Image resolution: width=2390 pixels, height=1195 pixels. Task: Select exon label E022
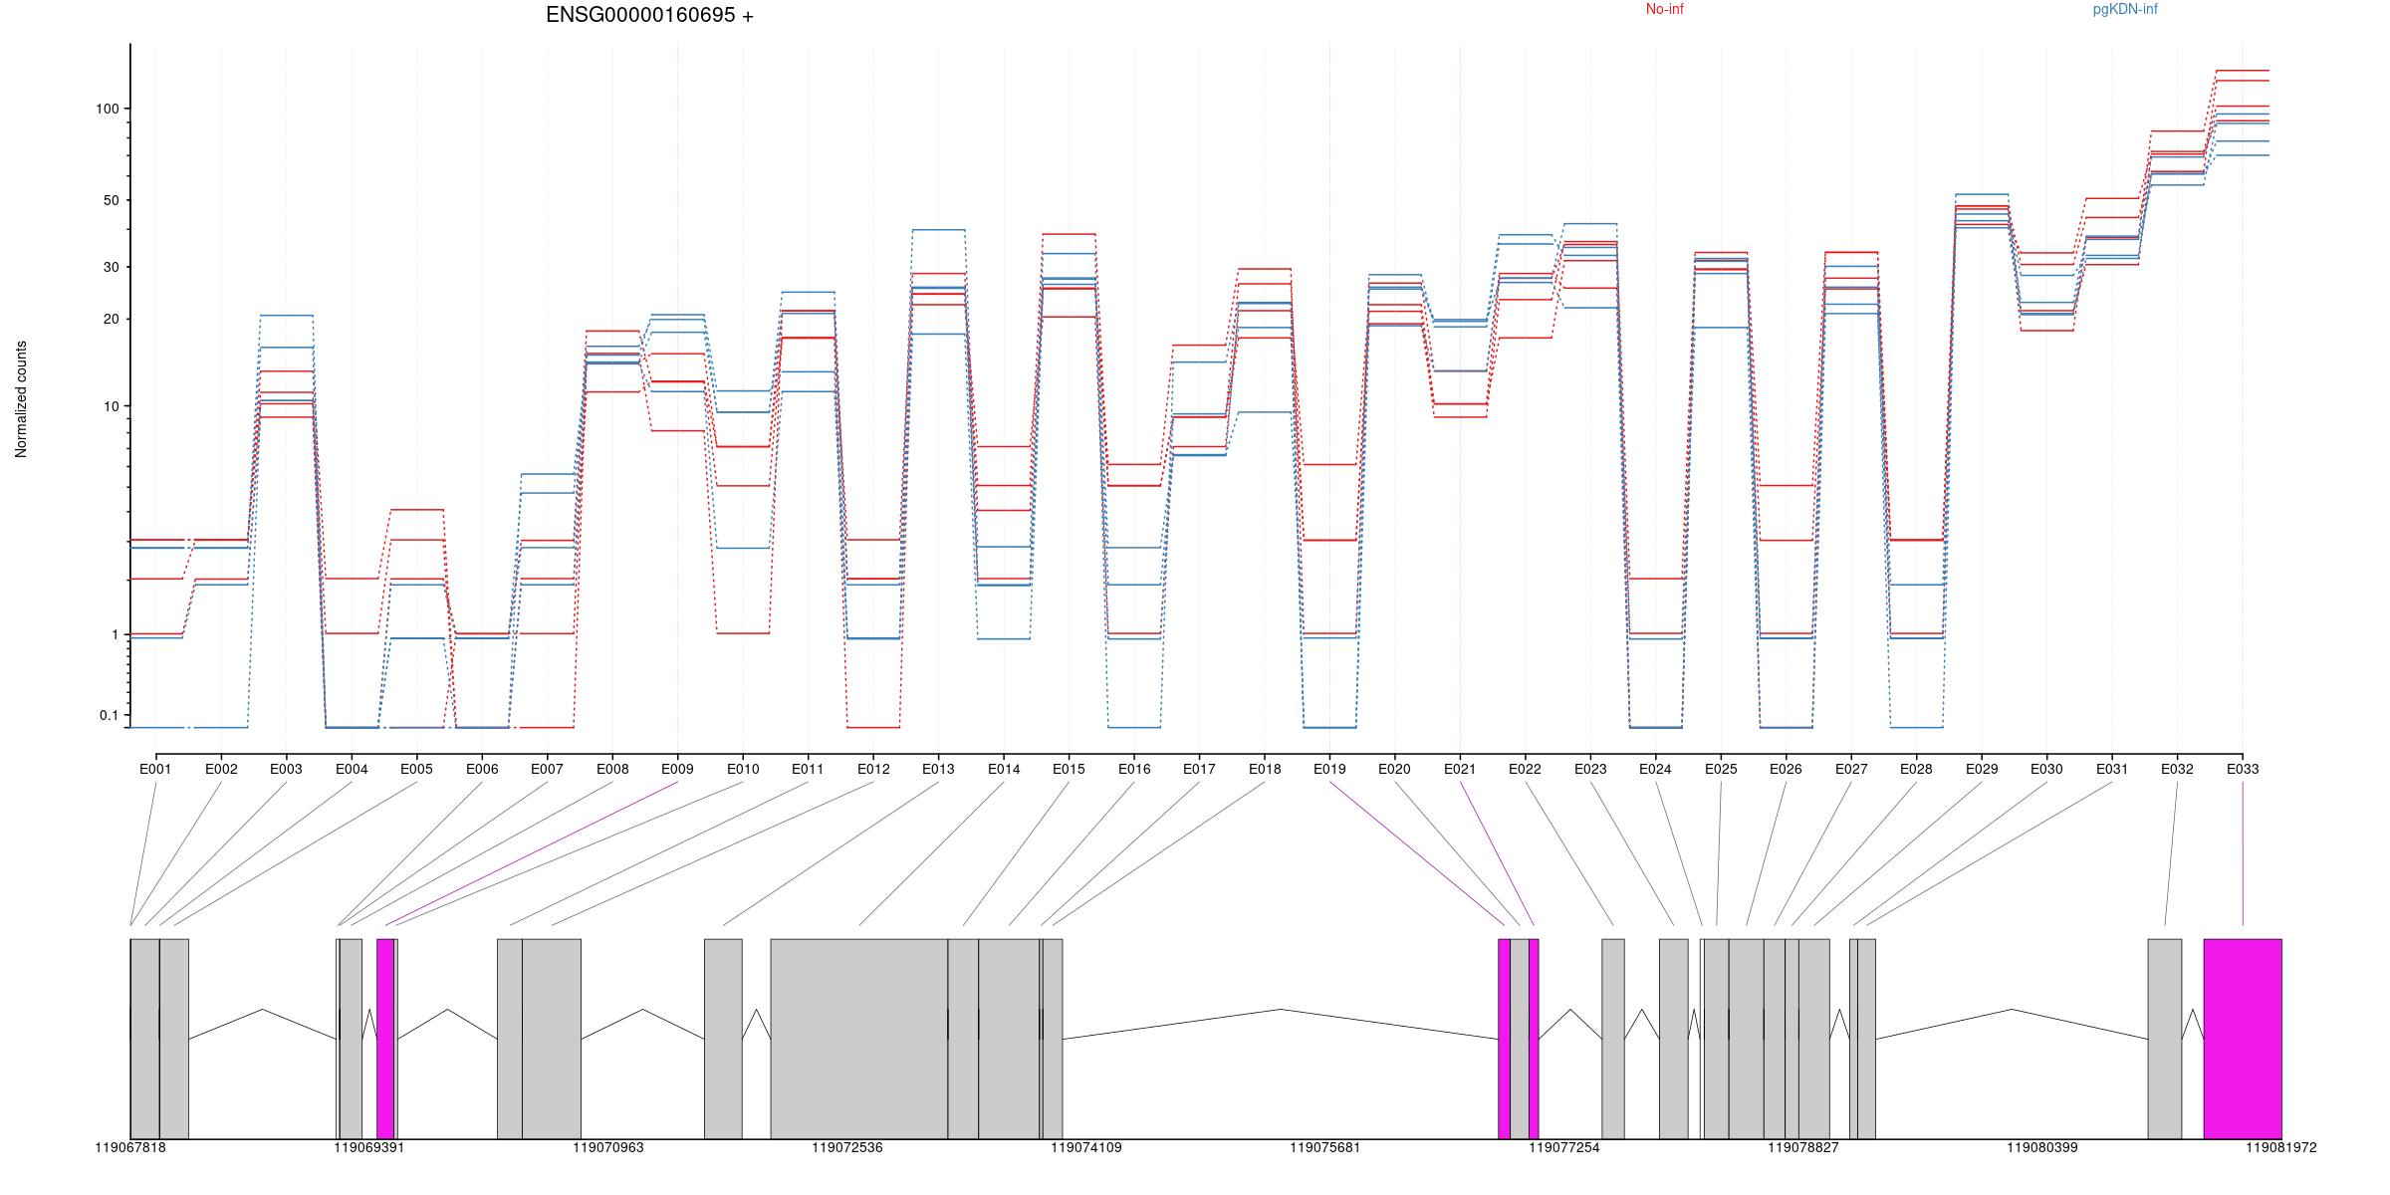click(1526, 769)
